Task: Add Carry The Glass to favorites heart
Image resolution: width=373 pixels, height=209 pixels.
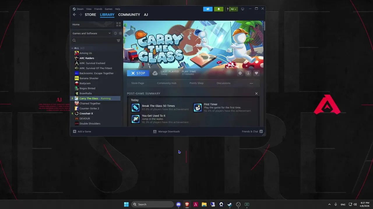Action: [256, 73]
